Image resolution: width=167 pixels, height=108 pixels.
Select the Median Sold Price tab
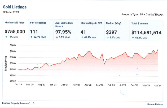[16, 30]
